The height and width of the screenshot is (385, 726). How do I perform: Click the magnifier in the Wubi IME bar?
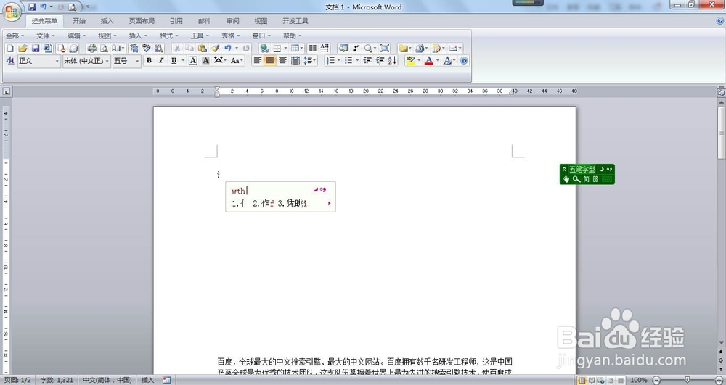[576, 179]
